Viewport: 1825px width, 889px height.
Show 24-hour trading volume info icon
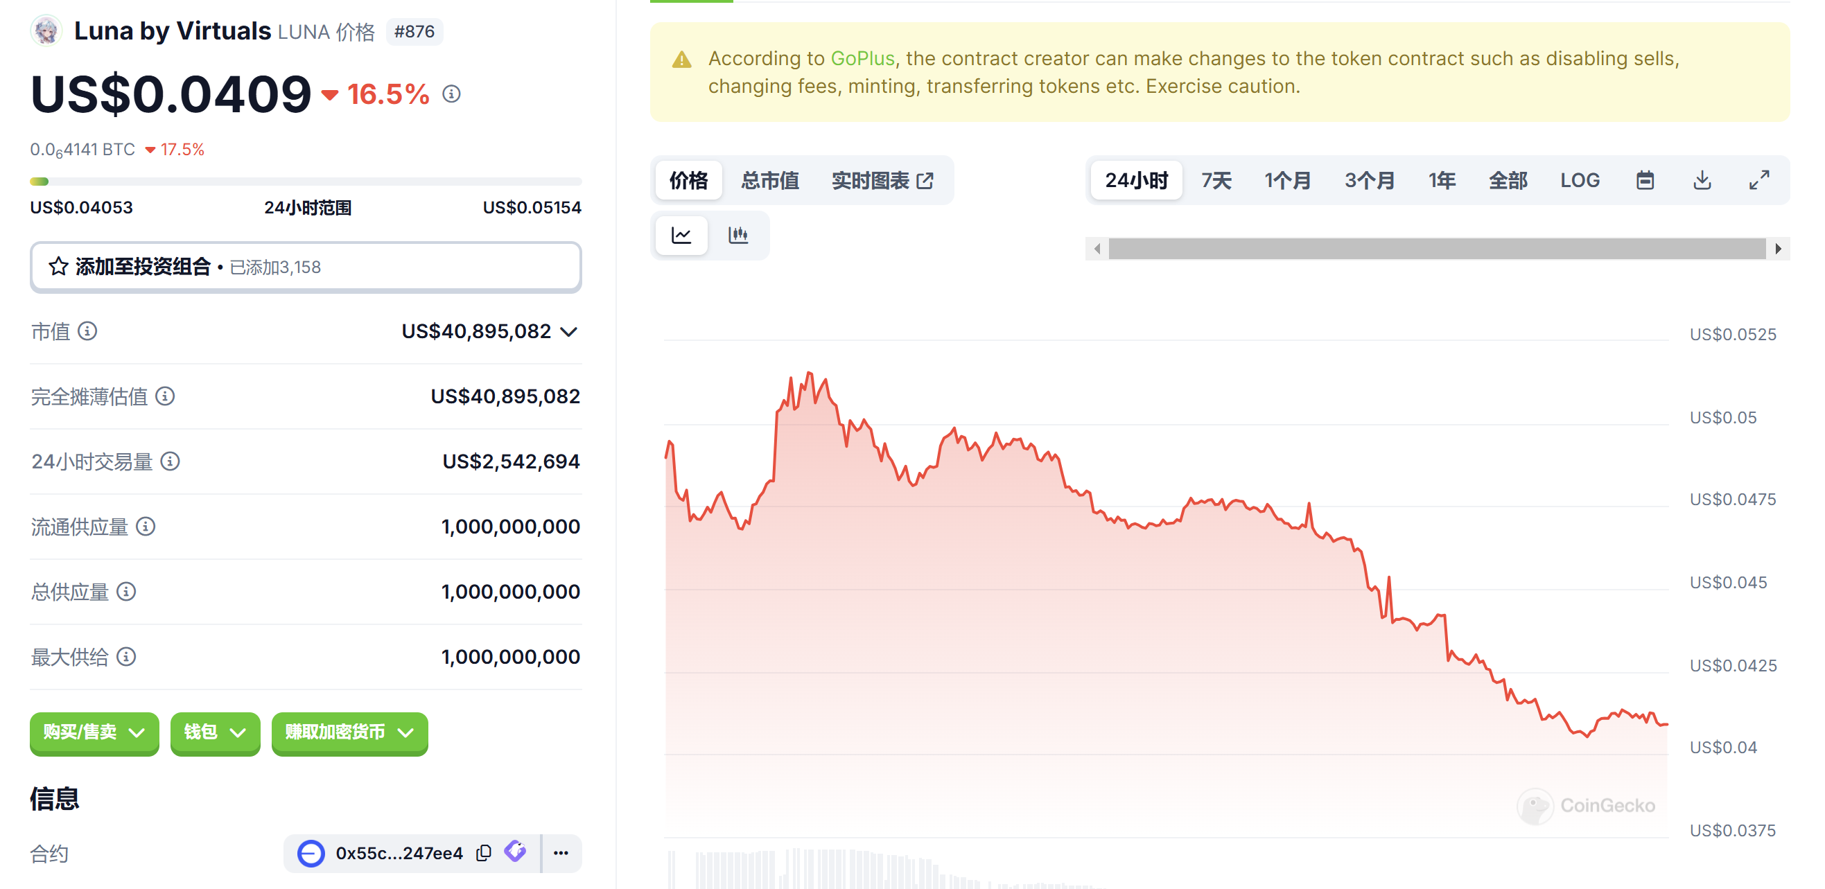click(x=170, y=461)
